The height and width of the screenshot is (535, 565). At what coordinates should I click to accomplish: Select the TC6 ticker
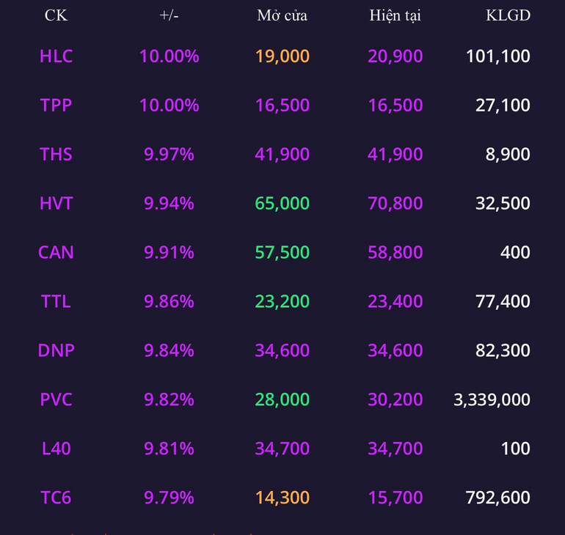coord(56,498)
